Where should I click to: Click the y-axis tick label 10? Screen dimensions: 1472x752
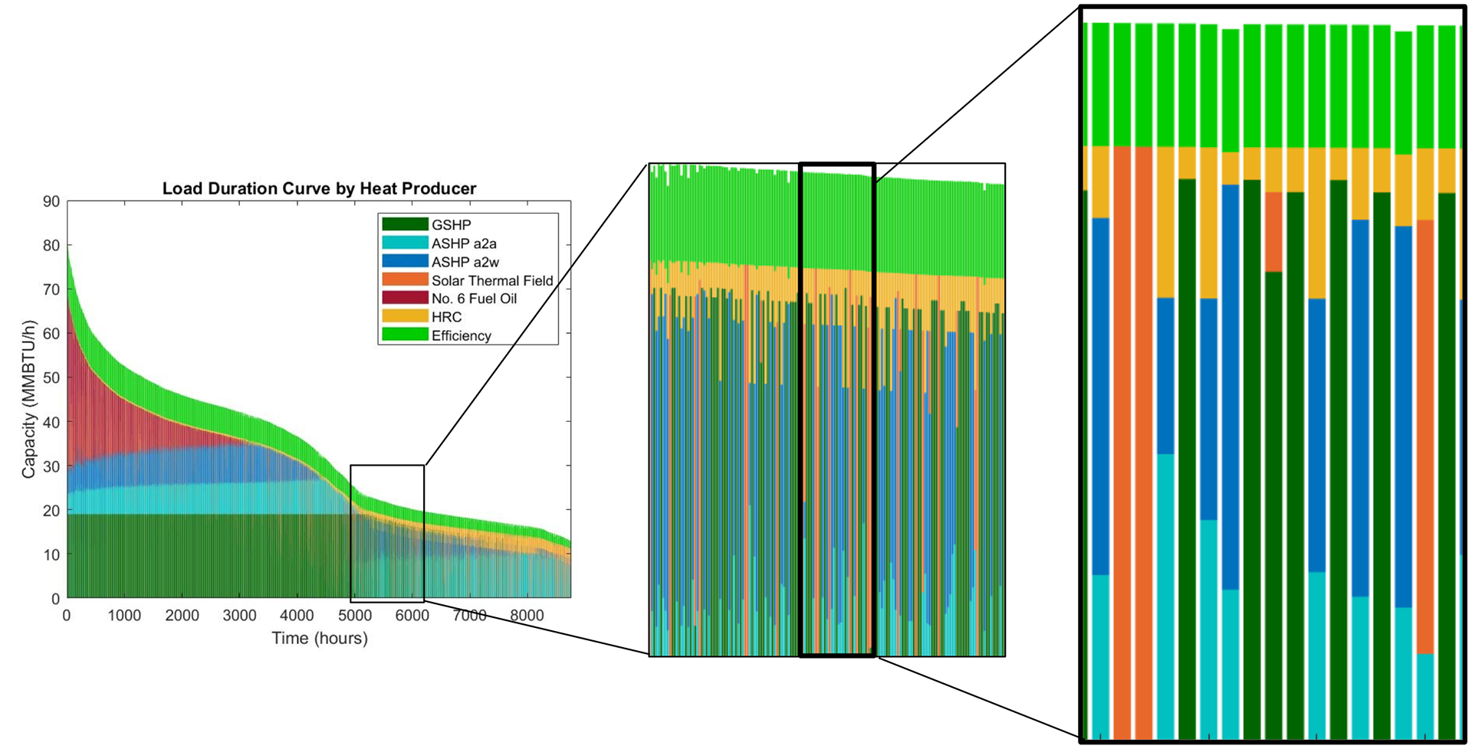[51, 554]
